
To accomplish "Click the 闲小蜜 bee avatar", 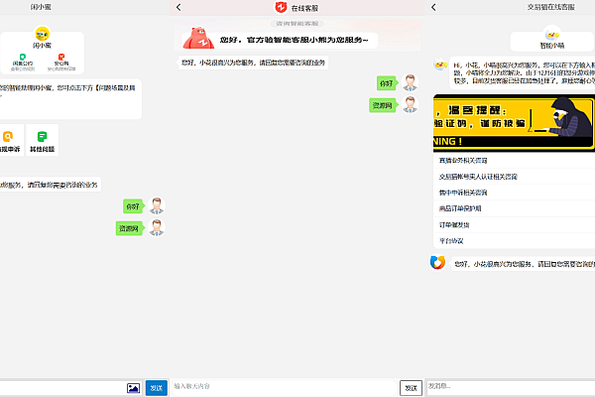I will (x=42, y=34).
